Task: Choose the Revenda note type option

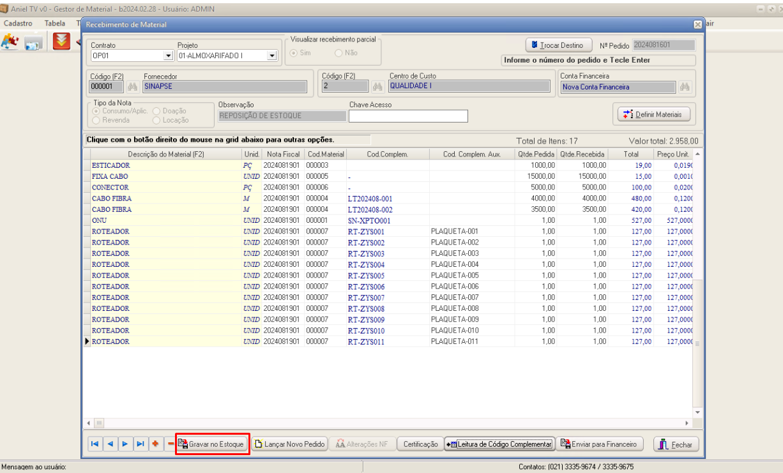Action: pos(97,120)
